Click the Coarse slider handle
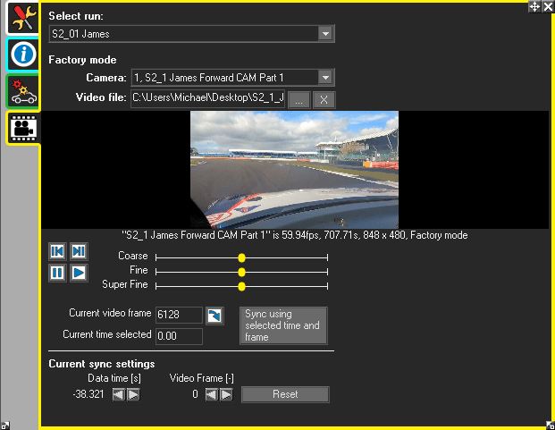555x430 pixels. pyautogui.click(x=241, y=257)
